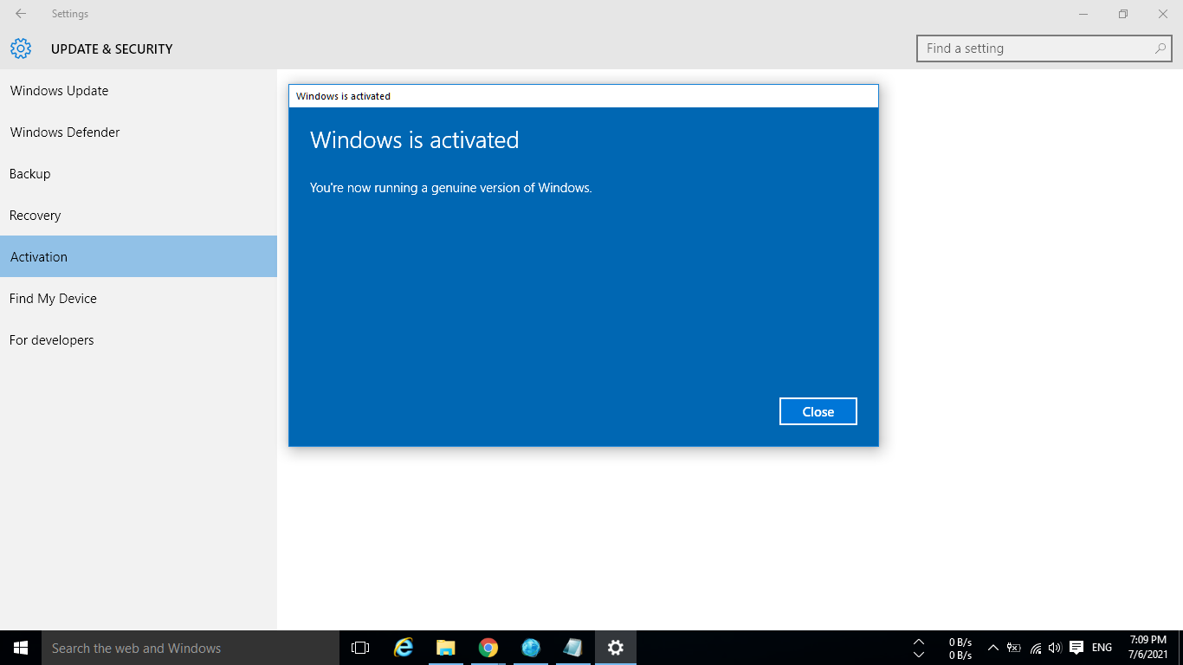This screenshot has height=665, width=1183.
Task: Open Task View from the taskbar
Action: [360, 648]
